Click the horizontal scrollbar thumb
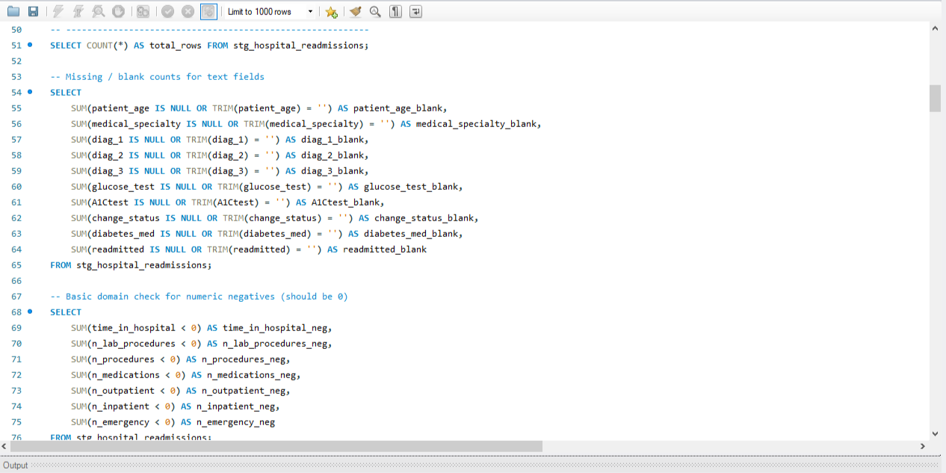This screenshot has width=946, height=473. (276, 446)
